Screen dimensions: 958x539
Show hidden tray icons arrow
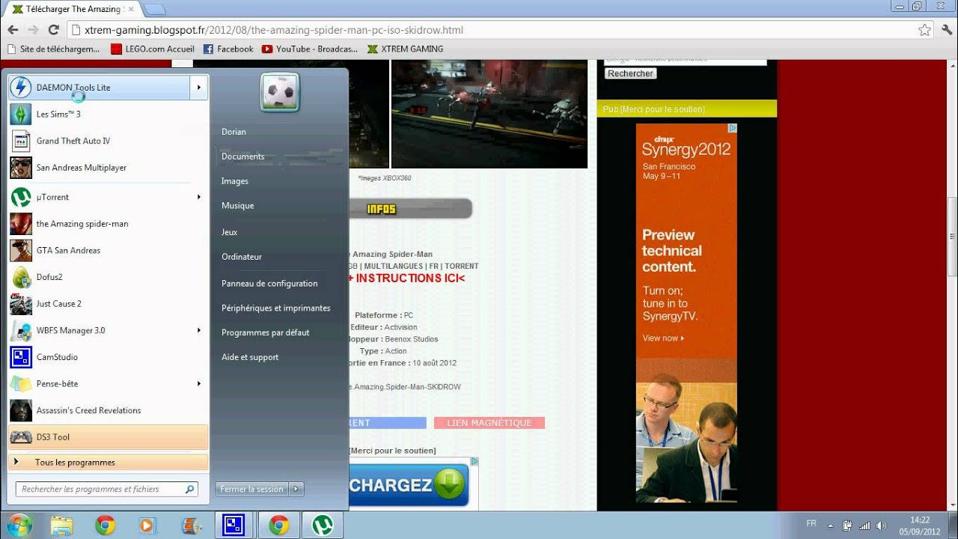[830, 526]
